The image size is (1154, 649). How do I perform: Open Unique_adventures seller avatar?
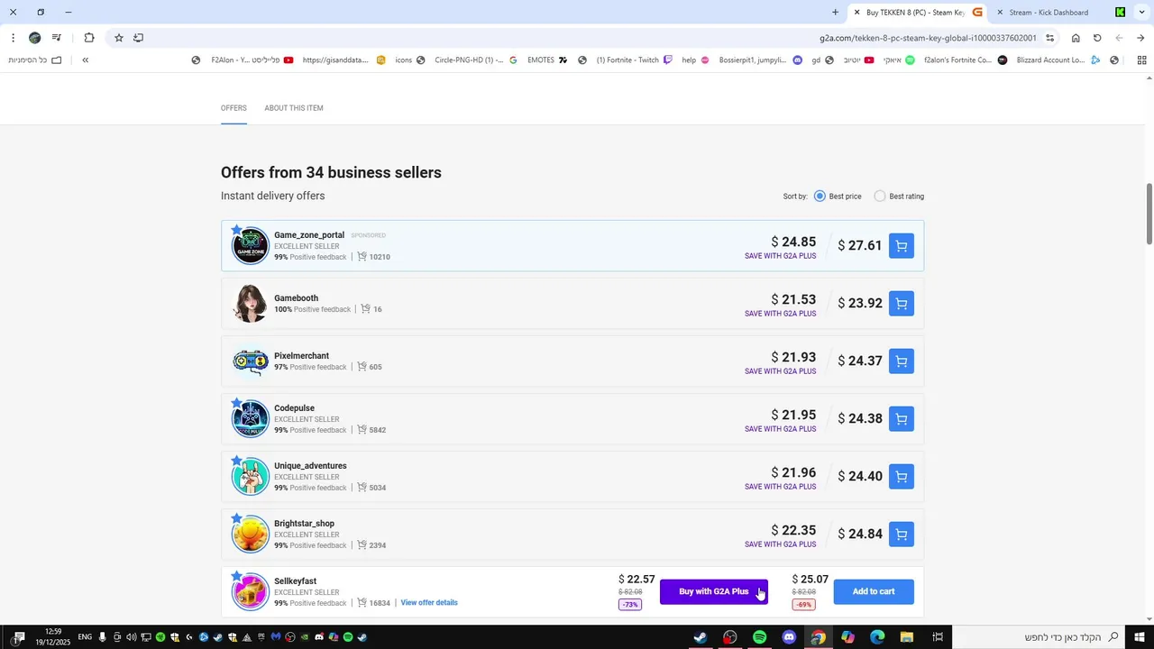[250, 477]
